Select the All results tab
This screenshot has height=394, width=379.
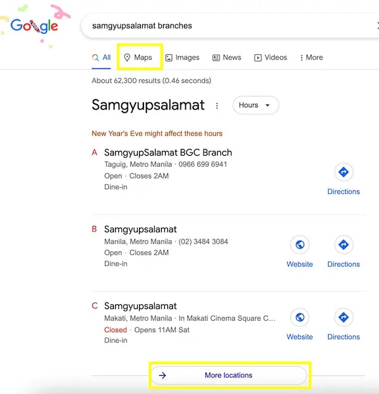tap(102, 57)
